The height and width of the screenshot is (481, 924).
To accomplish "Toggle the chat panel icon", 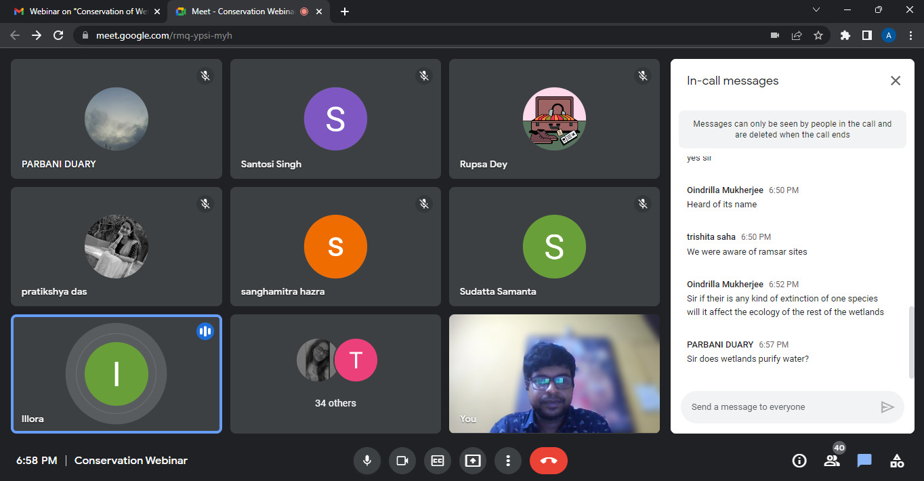I will [864, 461].
